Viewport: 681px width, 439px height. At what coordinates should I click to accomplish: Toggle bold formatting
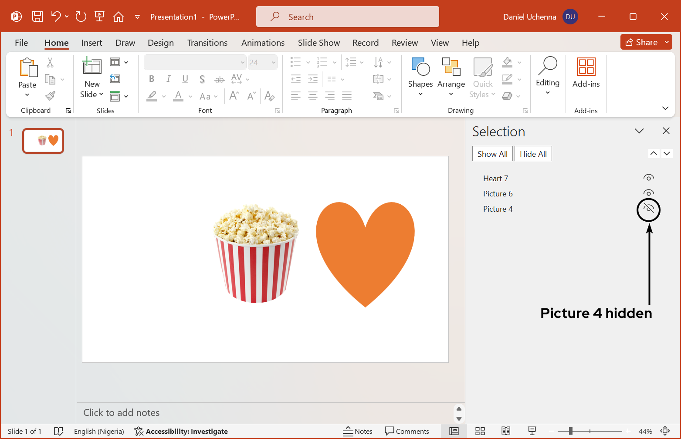pyautogui.click(x=151, y=79)
